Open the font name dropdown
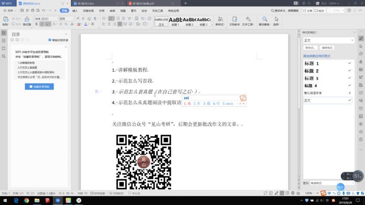Viewport: 365px width, 205px height. click(x=58, y=18)
